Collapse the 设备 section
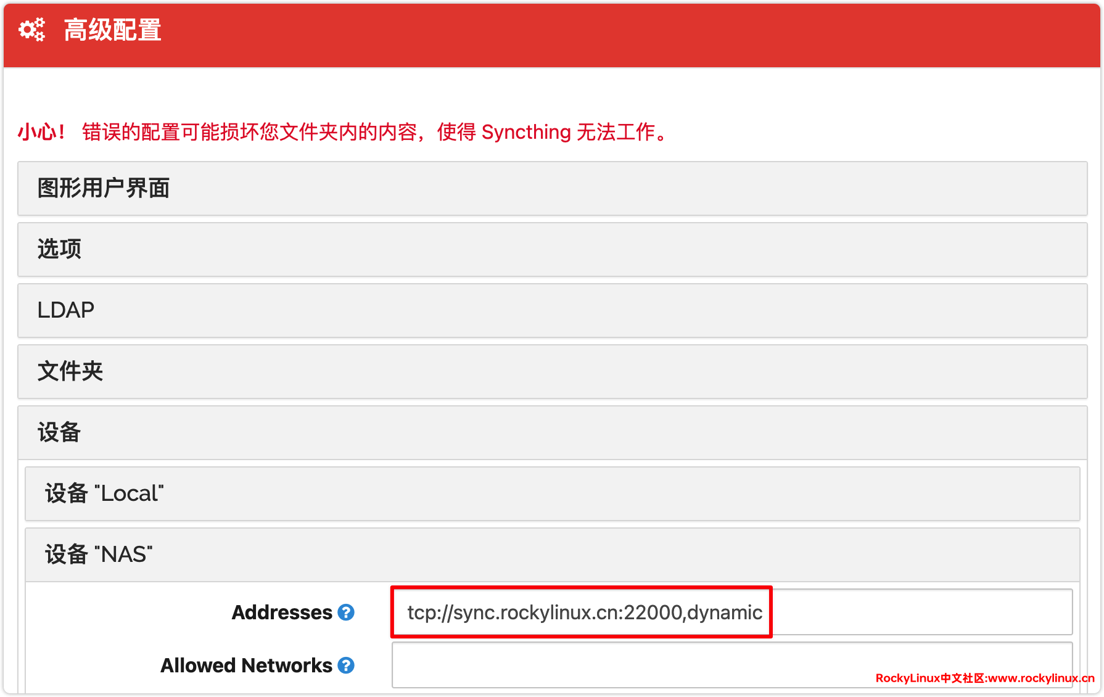Screen dimensions: 1104x697 [59, 432]
